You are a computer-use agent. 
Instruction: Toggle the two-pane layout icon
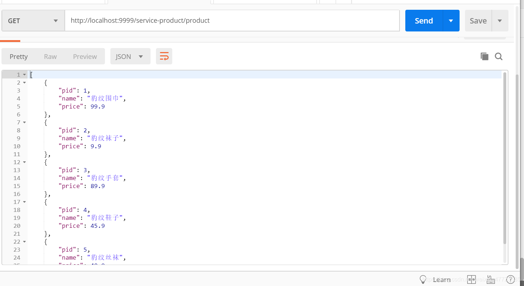(x=471, y=279)
